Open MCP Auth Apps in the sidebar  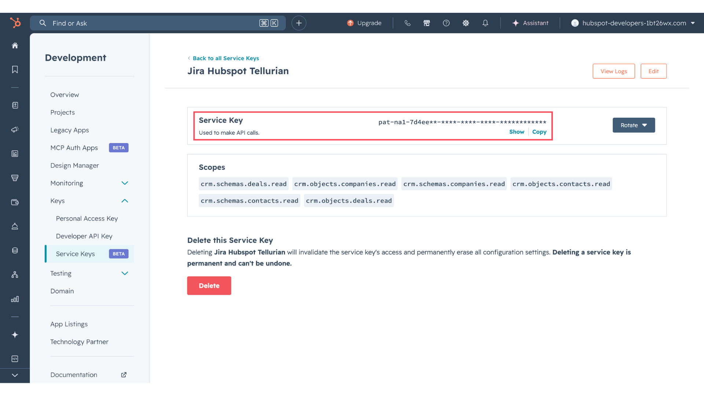[74, 148]
